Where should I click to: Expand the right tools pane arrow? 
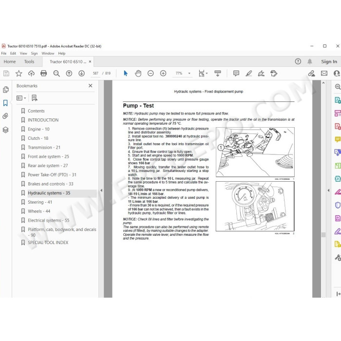point(328,190)
